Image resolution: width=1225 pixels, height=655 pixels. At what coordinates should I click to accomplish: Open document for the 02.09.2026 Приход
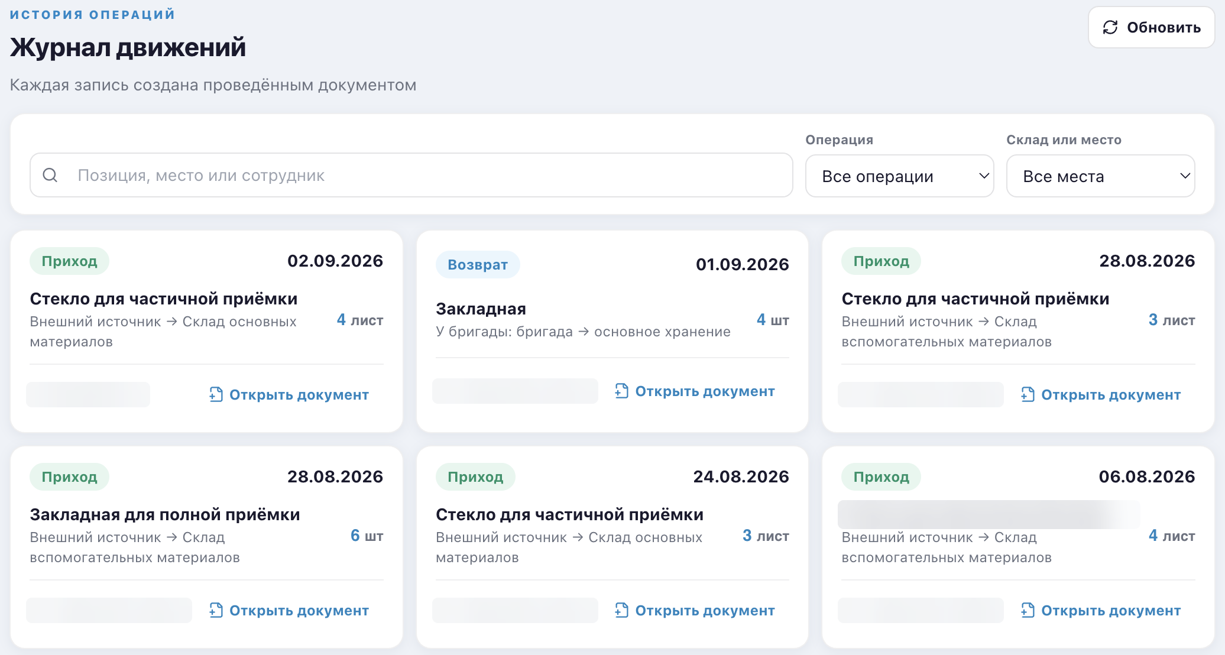289,395
